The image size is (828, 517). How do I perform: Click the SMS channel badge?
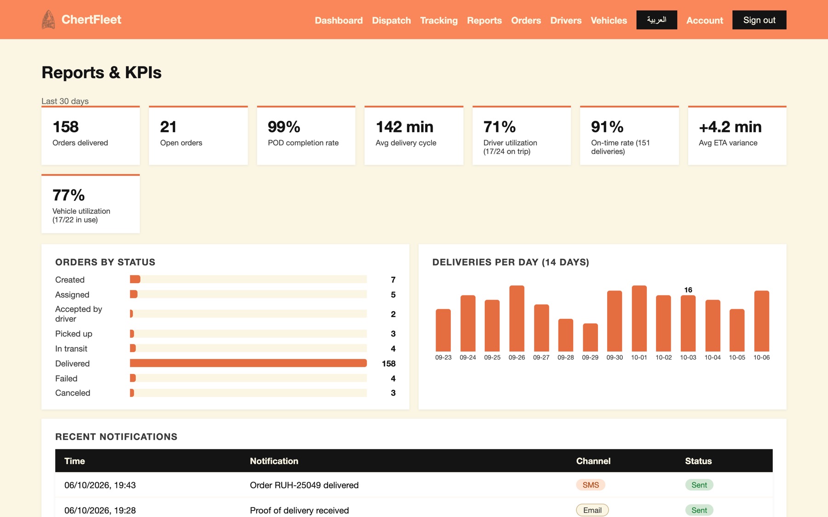point(591,485)
